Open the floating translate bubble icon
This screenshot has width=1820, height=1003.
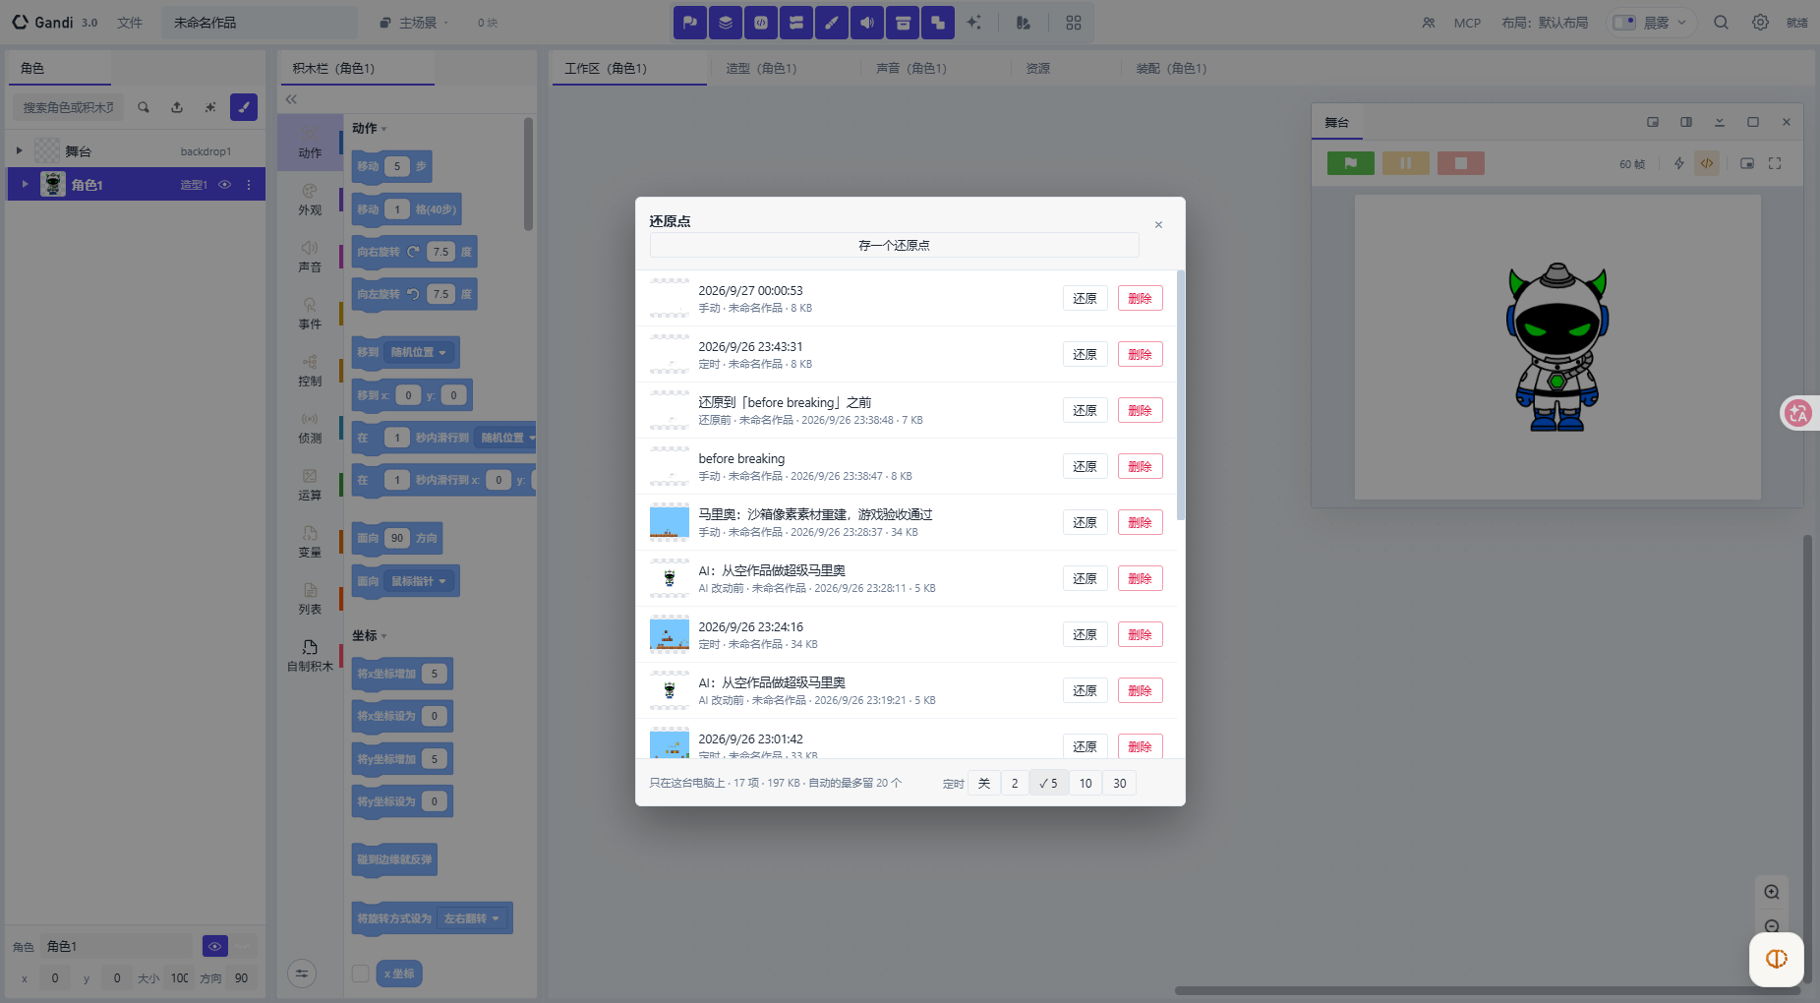(1799, 413)
